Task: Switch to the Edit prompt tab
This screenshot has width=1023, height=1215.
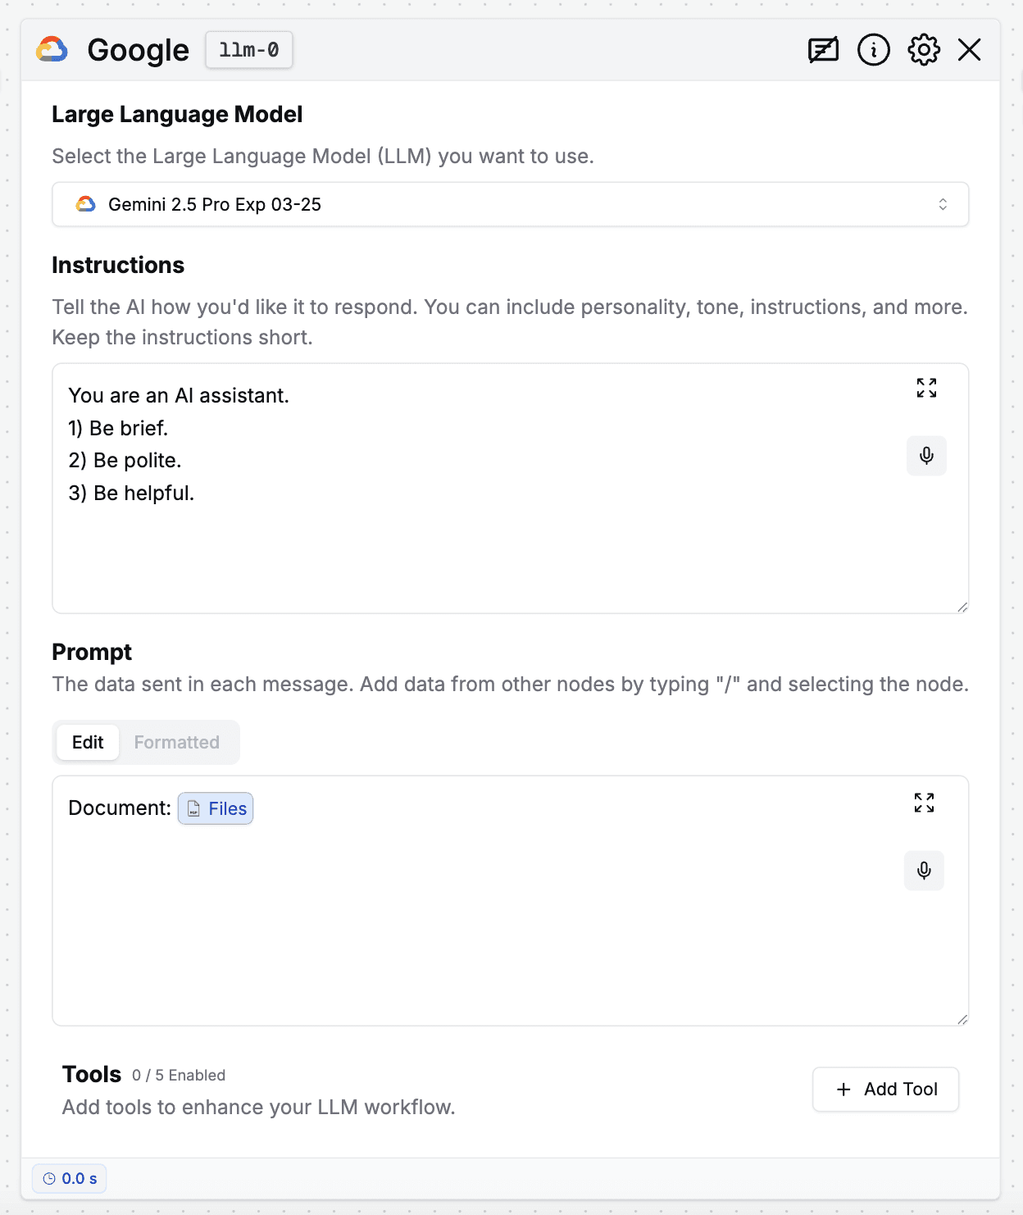Action: click(88, 742)
